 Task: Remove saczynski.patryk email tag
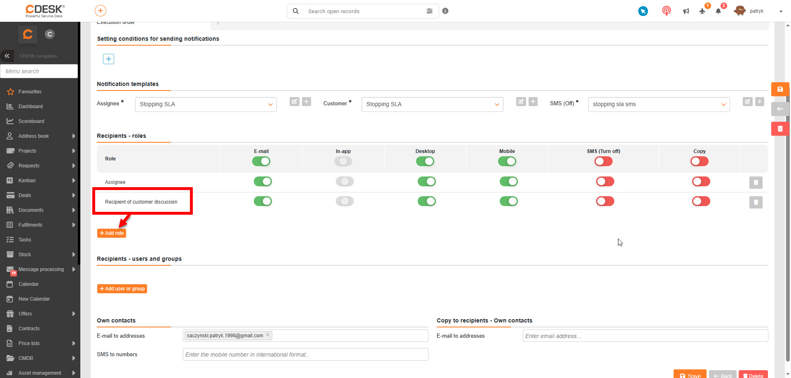268,335
